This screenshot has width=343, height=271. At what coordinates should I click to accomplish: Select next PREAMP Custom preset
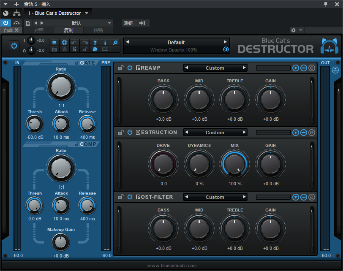point(244,68)
